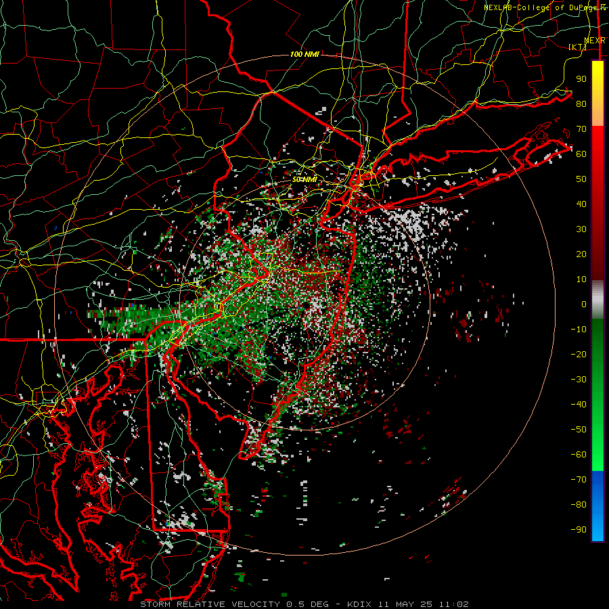Click the 10 value on the velocity scale
The height and width of the screenshot is (609, 609).
pyautogui.click(x=581, y=279)
